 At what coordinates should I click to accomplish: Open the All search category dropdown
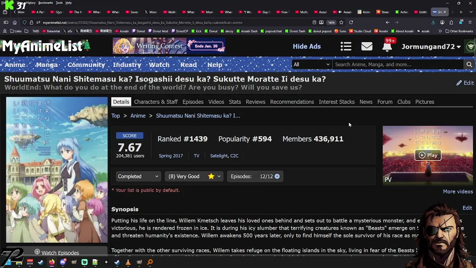(x=311, y=64)
